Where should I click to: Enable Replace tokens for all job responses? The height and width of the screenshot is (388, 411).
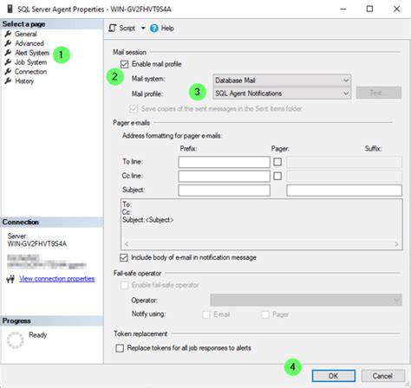click(x=120, y=348)
